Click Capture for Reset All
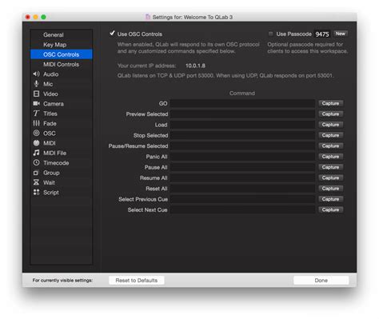The height and width of the screenshot is (319, 379). click(330, 189)
